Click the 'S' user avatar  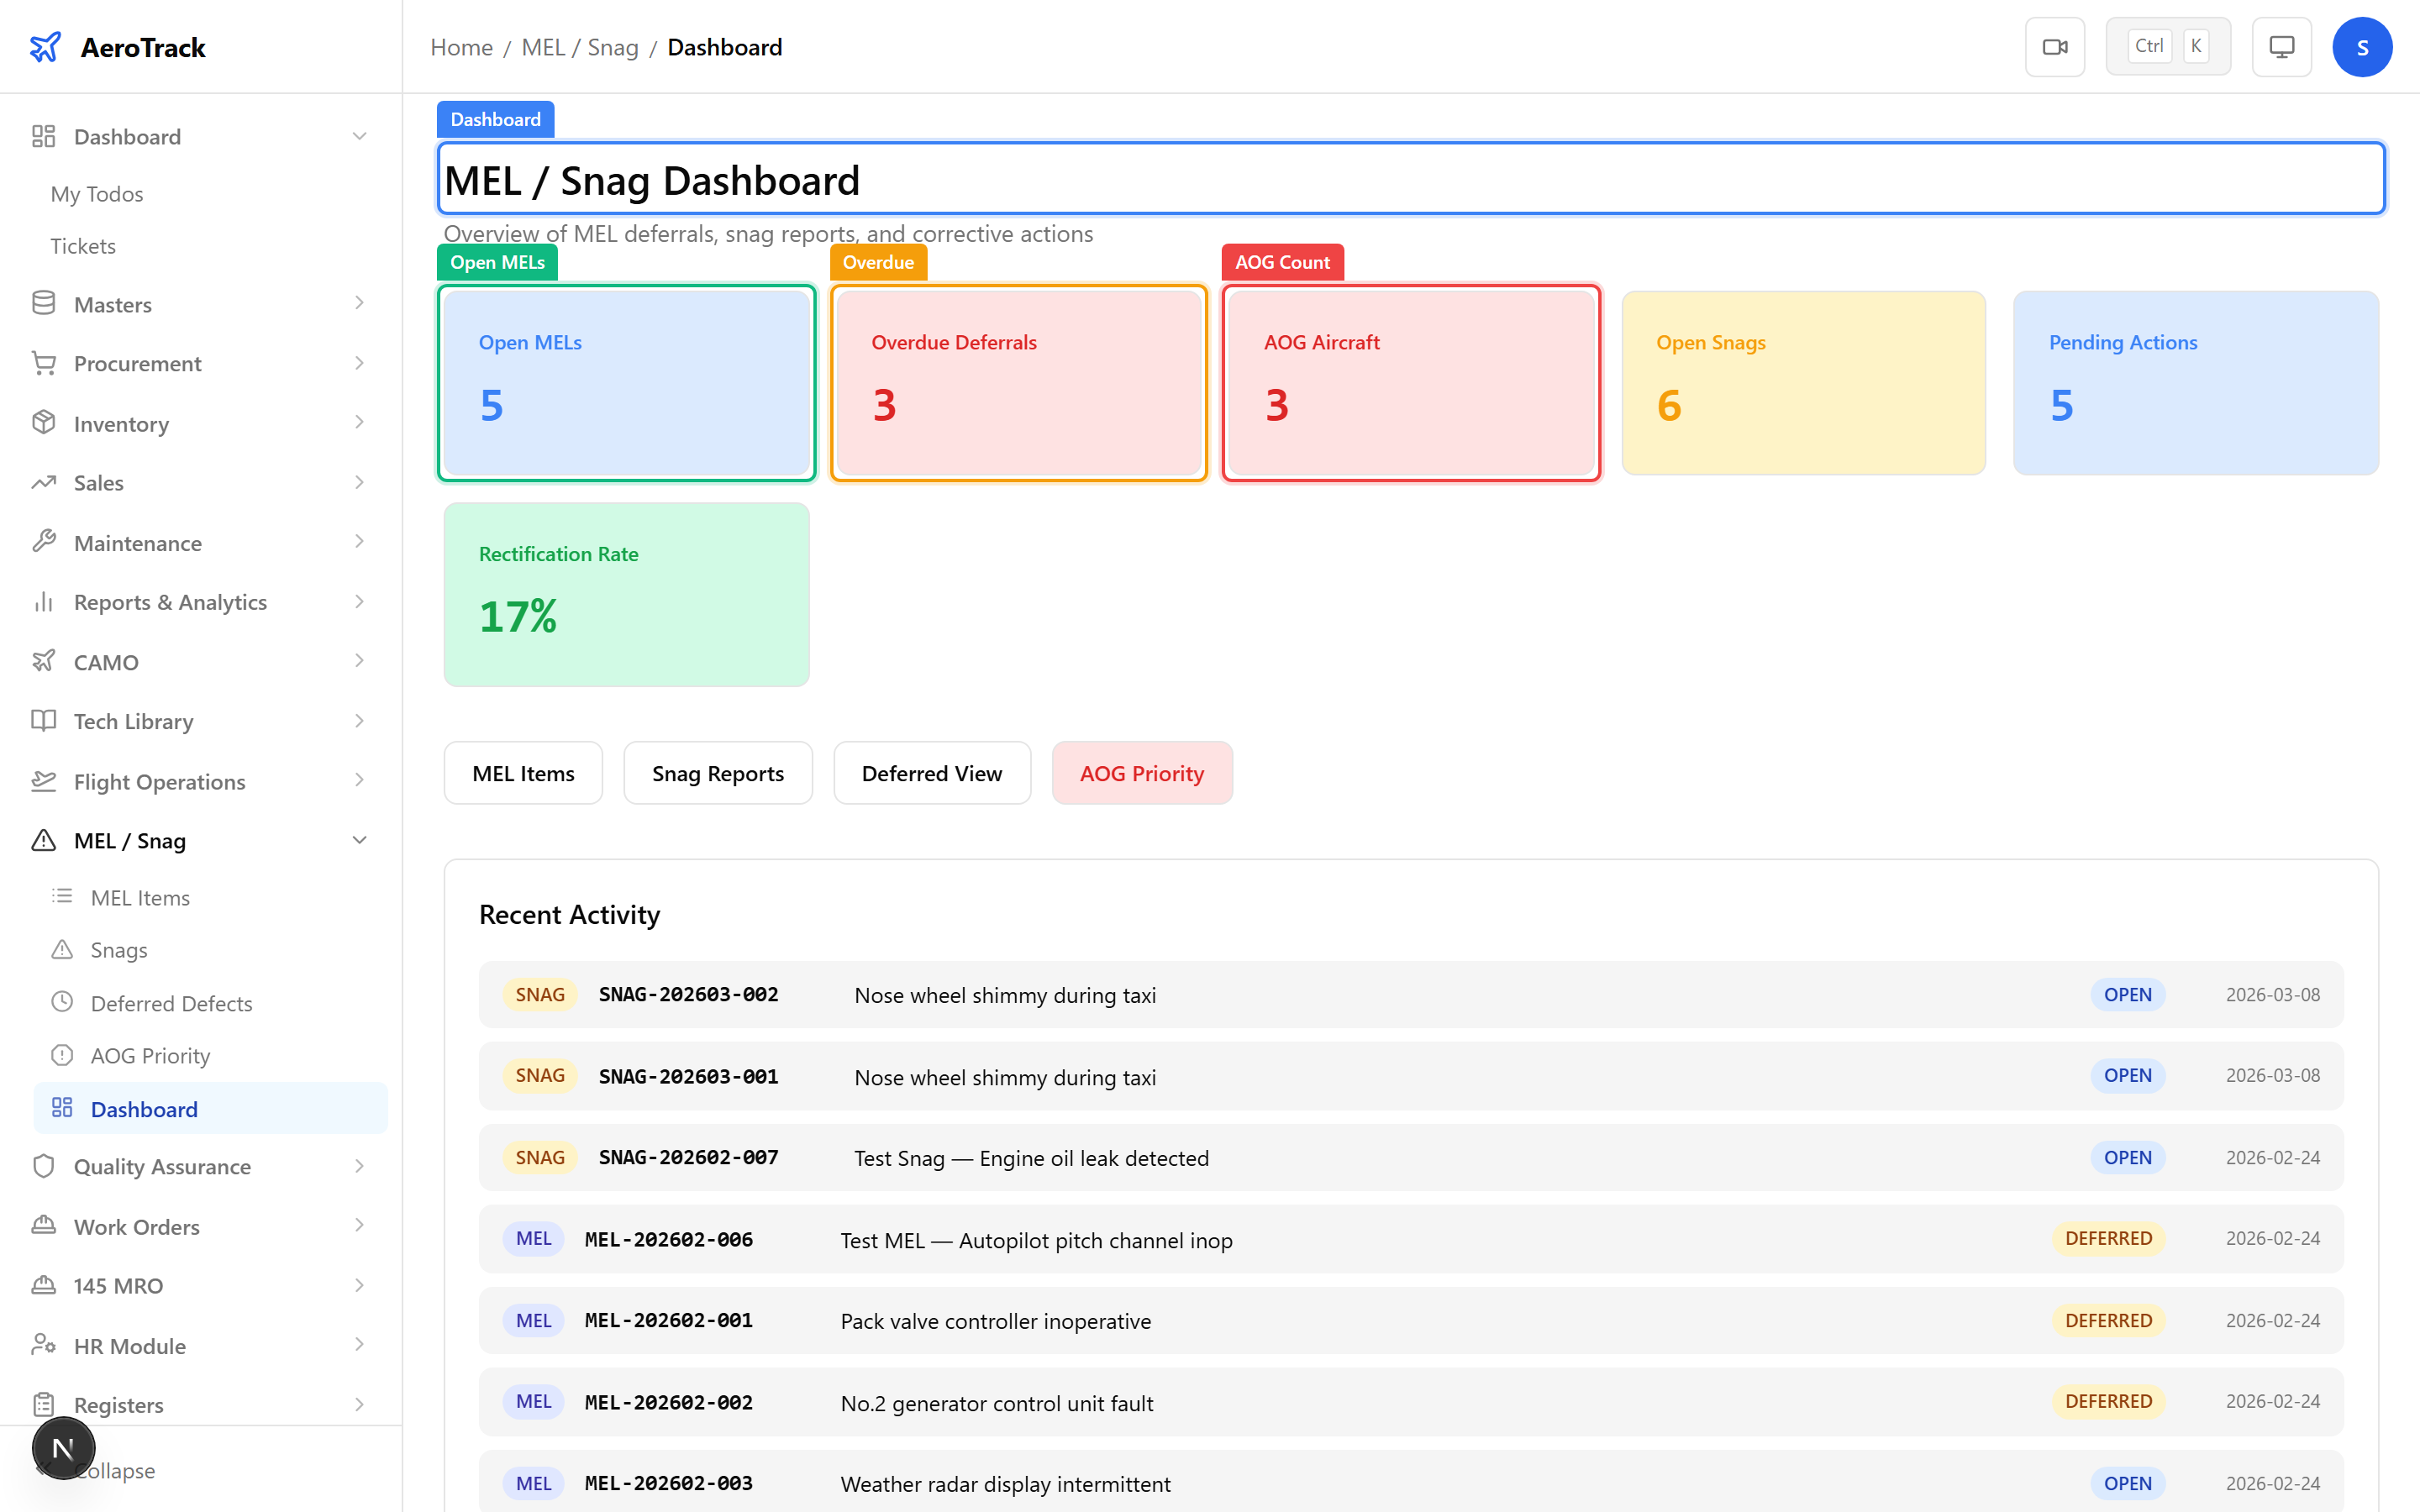(2363, 46)
